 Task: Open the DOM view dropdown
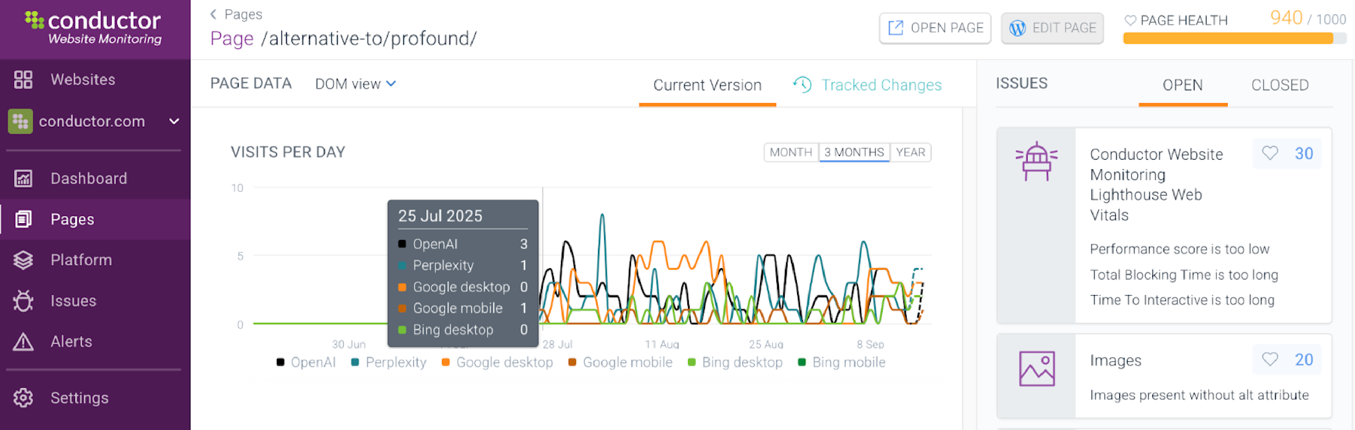pyautogui.click(x=356, y=84)
